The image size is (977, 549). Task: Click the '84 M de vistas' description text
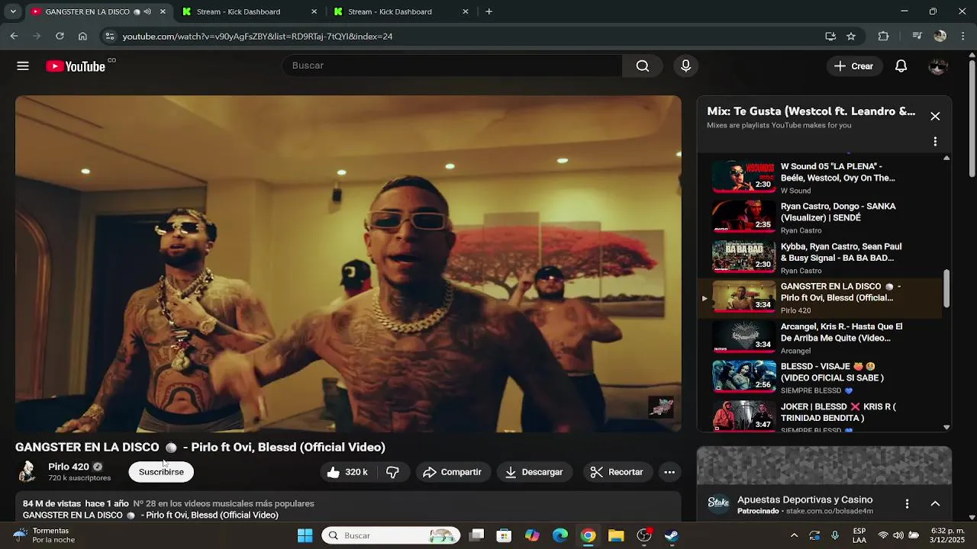click(52, 504)
